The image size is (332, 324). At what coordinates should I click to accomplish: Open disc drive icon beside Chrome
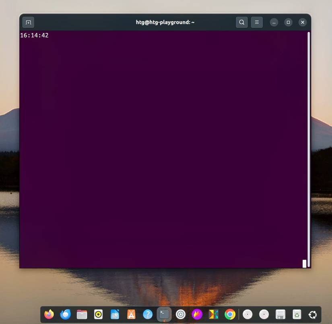click(247, 314)
